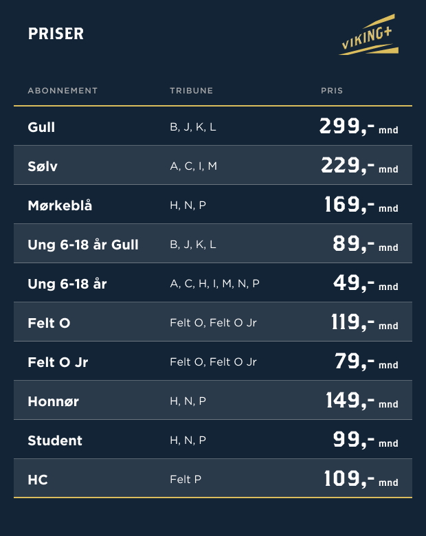Pick the Felt O Jr row
Screen dimensions: 426x536
tap(213, 361)
